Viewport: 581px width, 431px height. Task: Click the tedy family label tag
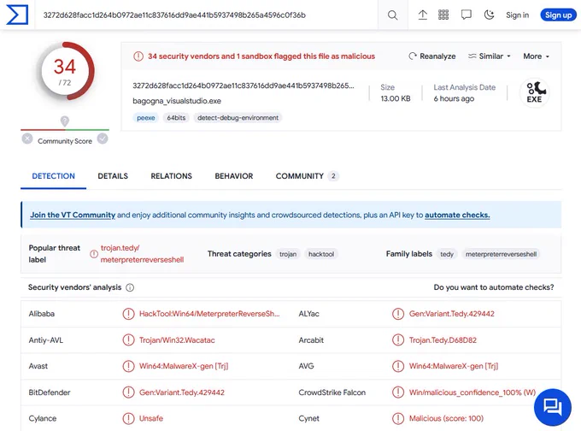click(447, 254)
